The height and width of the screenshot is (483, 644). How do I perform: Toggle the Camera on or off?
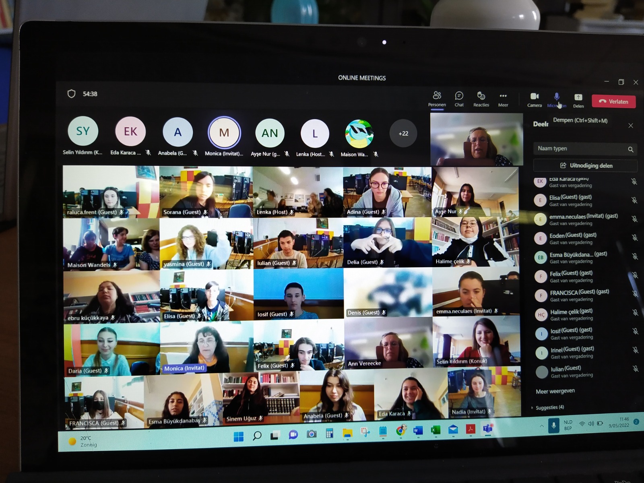click(x=535, y=99)
